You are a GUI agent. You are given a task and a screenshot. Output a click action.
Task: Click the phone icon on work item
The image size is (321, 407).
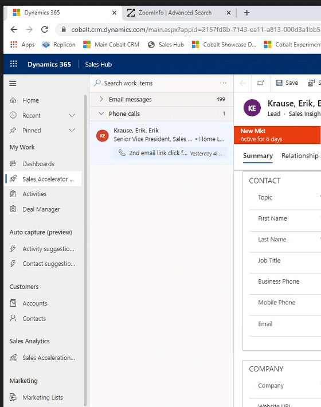click(x=122, y=152)
